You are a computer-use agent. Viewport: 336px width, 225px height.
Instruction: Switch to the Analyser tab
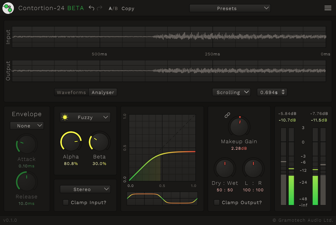click(103, 92)
